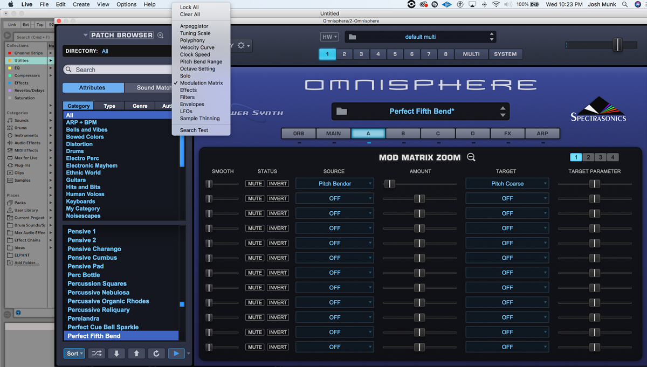The height and width of the screenshot is (367, 647).
Task: Click the Attributes button in Patch Browser
Action: pyautogui.click(x=92, y=88)
